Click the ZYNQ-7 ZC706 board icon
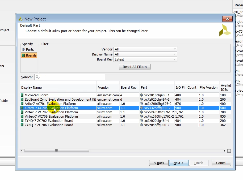Image resolution: width=243 pixels, height=180 pixels. [22, 125]
